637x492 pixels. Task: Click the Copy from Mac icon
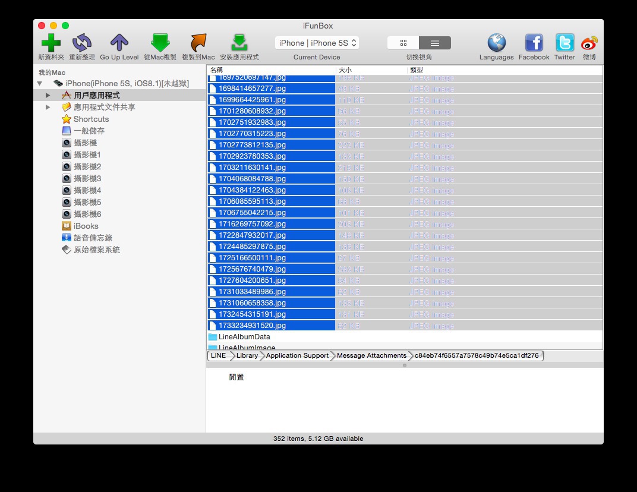coord(160,43)
